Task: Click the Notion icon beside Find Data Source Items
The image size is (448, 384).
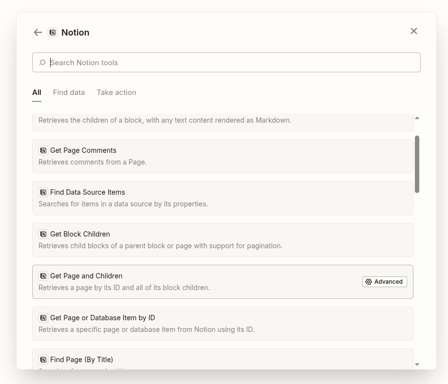Action: click(43, 192)
